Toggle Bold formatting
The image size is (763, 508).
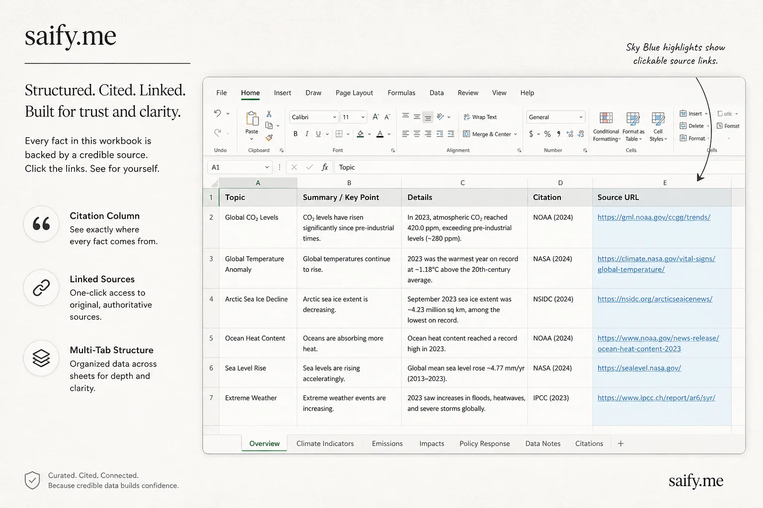click(x=296, y=134)
